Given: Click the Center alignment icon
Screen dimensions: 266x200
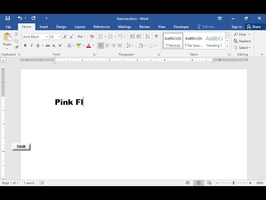Looking at the screenshot, I should pos(107,46).
